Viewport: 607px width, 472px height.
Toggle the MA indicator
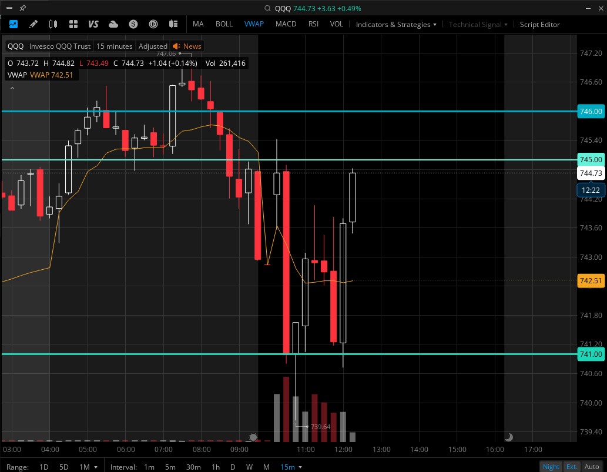pos(198,24)
